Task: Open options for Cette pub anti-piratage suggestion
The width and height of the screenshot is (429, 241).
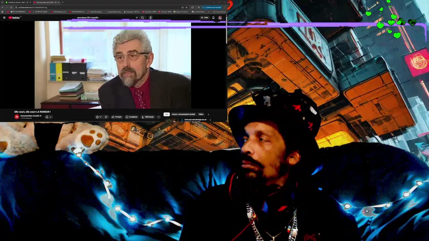Action: [x=210, y=120]
